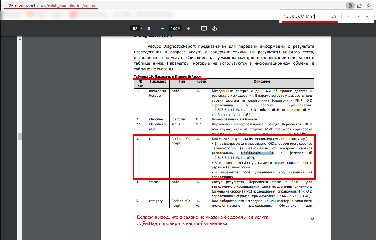Viewport: 376px width, 240px height.
Task: Click the total page count 119
Action: click(x=147, y=28)
